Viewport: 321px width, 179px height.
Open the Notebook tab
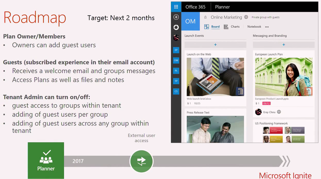[x=254, y=26]
